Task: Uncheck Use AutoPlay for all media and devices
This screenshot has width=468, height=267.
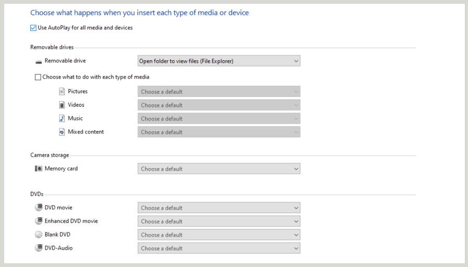Action: pos(34,28)
